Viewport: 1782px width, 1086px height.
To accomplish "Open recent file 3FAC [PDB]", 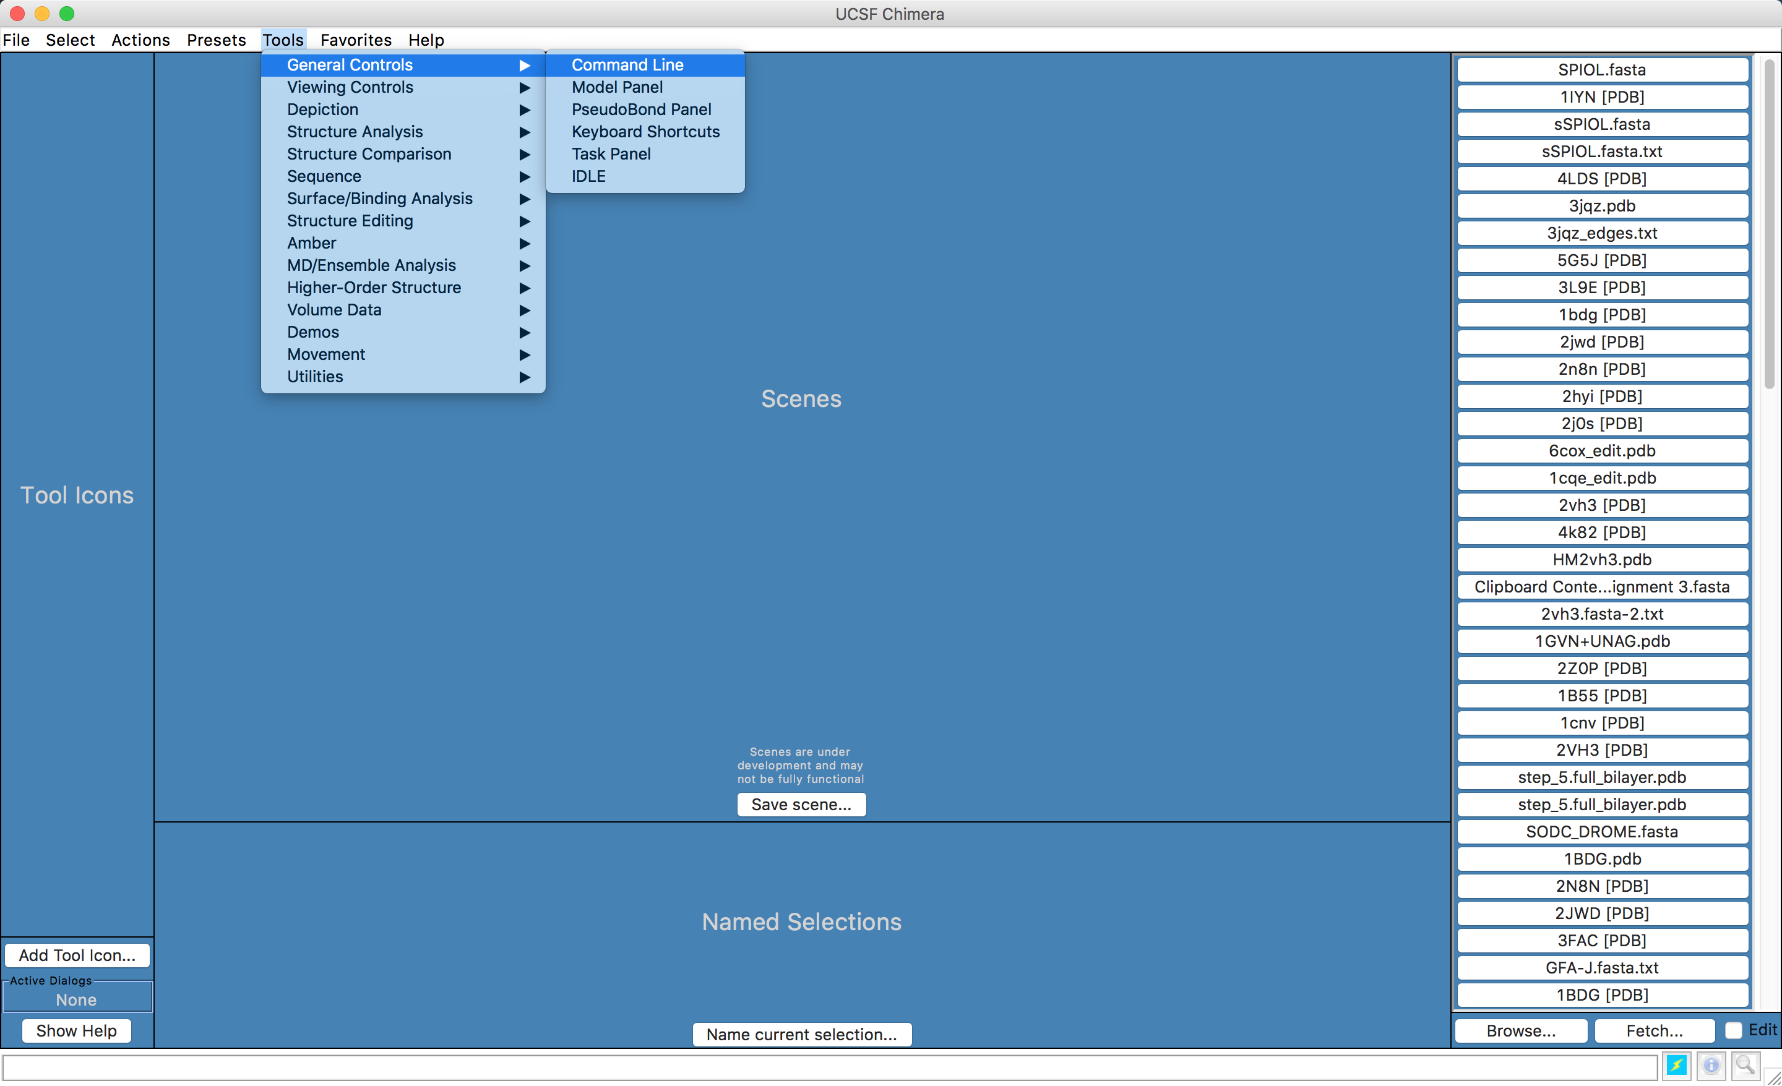I will pos(1602,941).
